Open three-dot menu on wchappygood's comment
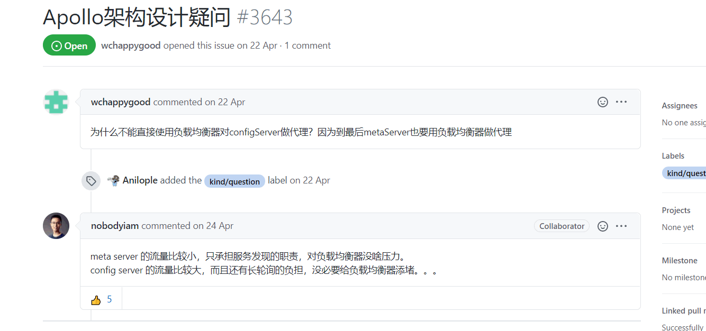This screenshot has height=331, width=706. (621, 102)
